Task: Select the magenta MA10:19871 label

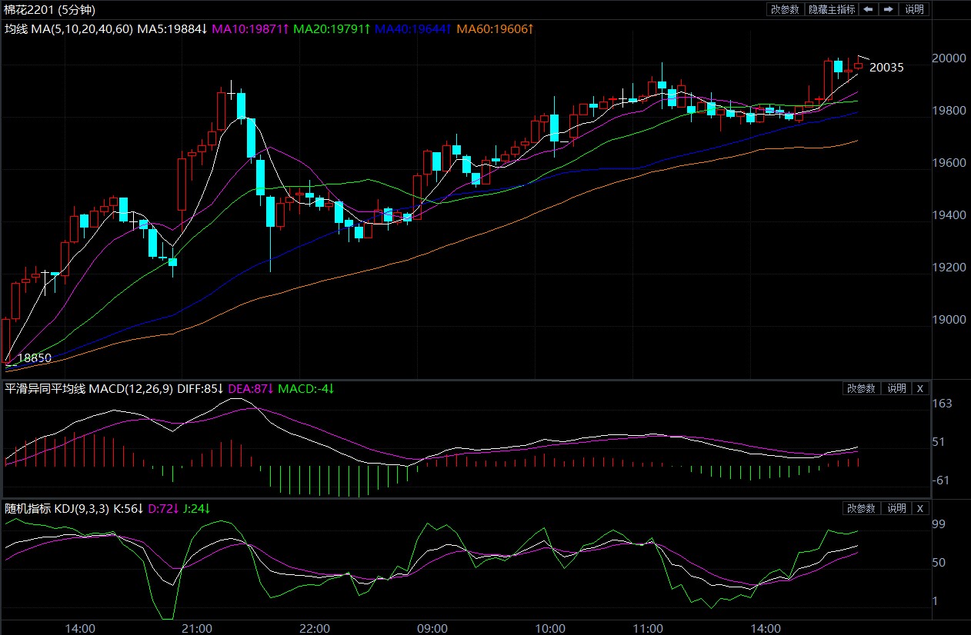Action: [x=250, y=28]
